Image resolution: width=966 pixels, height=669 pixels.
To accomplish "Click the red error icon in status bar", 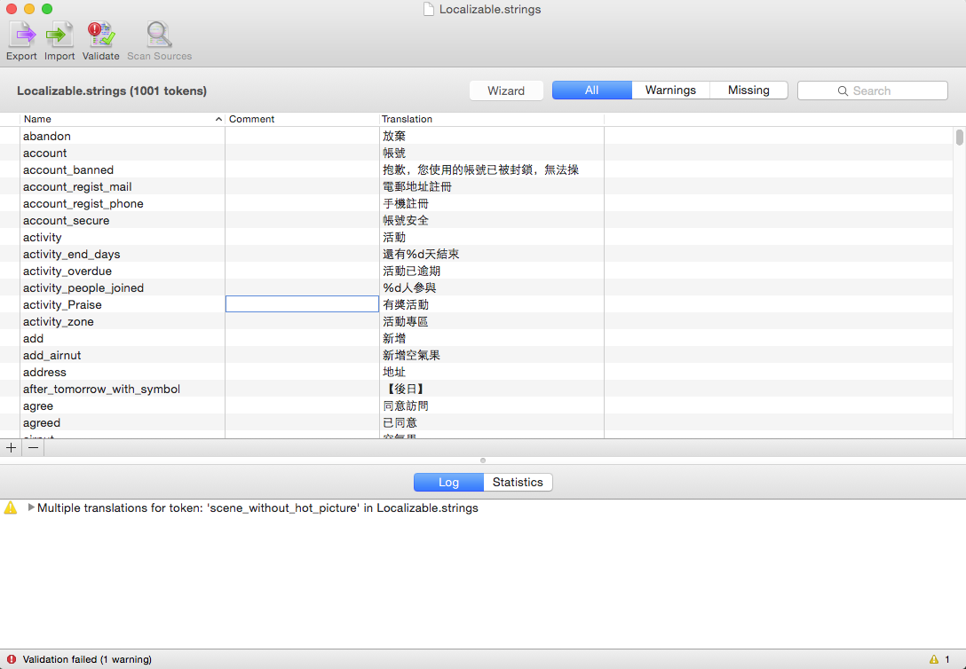I will click(x=11, y=659).
